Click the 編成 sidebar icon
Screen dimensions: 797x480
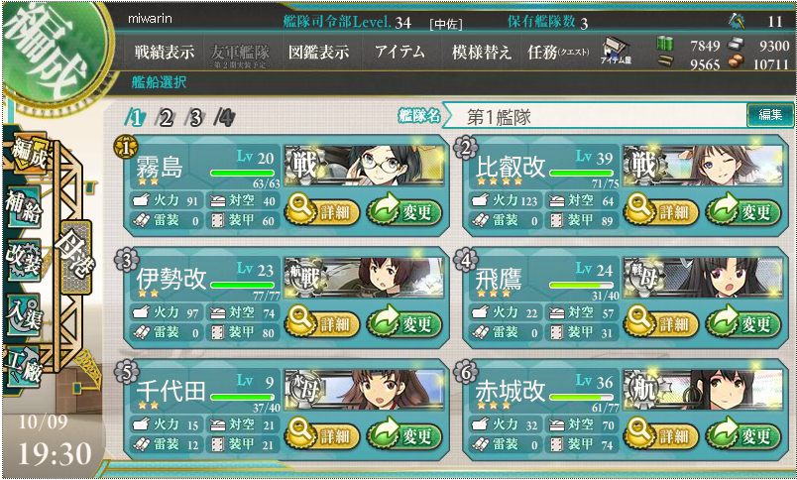pyautogui.click(x=30, y=154)
